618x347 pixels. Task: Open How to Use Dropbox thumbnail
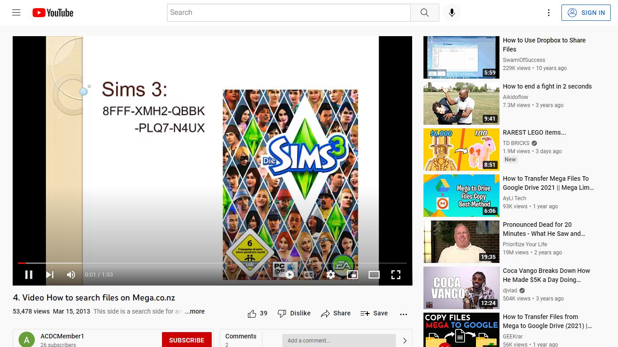[461, 57]
